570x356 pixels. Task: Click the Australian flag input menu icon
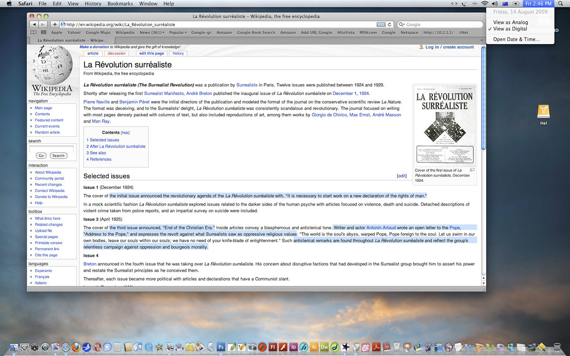click(x=505, y=4)
